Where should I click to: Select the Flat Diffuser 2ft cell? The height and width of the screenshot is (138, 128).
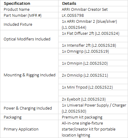pyautogui.click(x=93, y=33)
